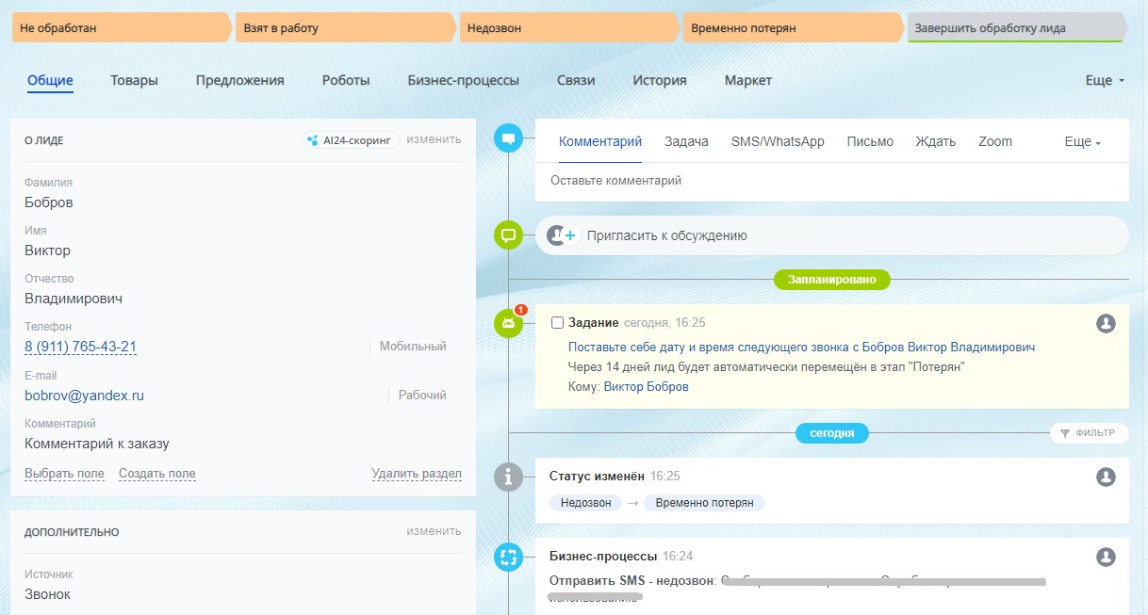Expand Еще dropdown in the comment toolbar
The width and height of the screenshot is (1148, 615).
[1082, 142]
